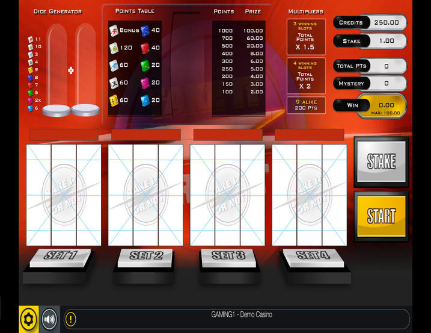Click the yellow exclamation info icon
Image resolution: width=431 pixels, height=333 pixels.
71,319
